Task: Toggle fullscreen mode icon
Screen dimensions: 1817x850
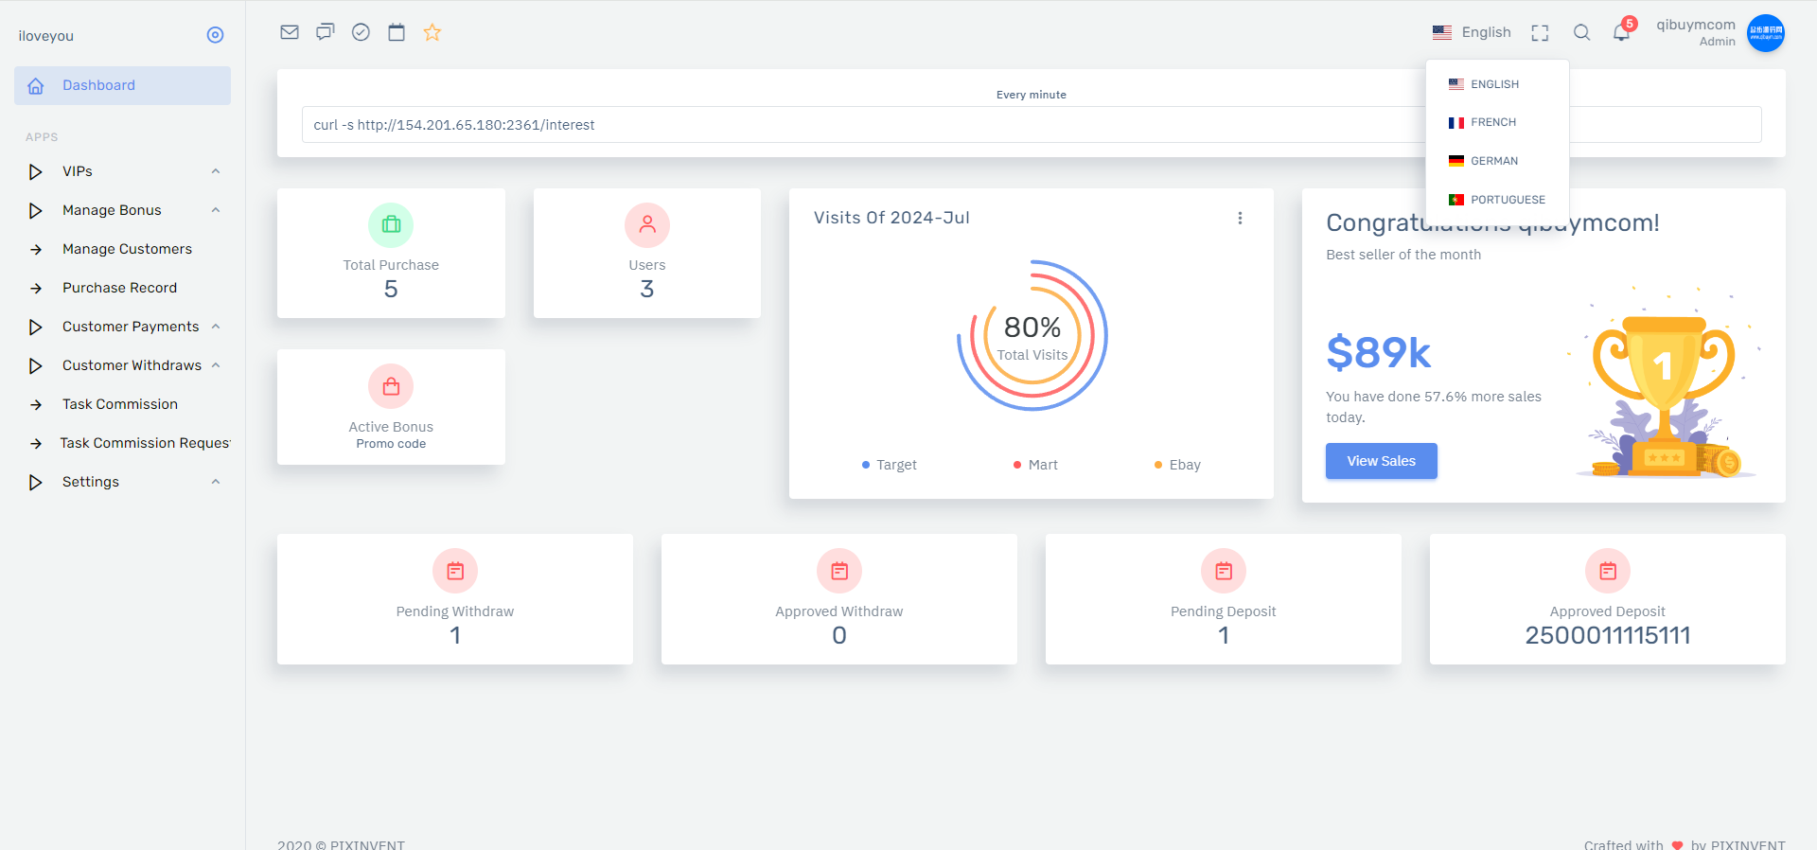Action: click(x=1541, y=33)
